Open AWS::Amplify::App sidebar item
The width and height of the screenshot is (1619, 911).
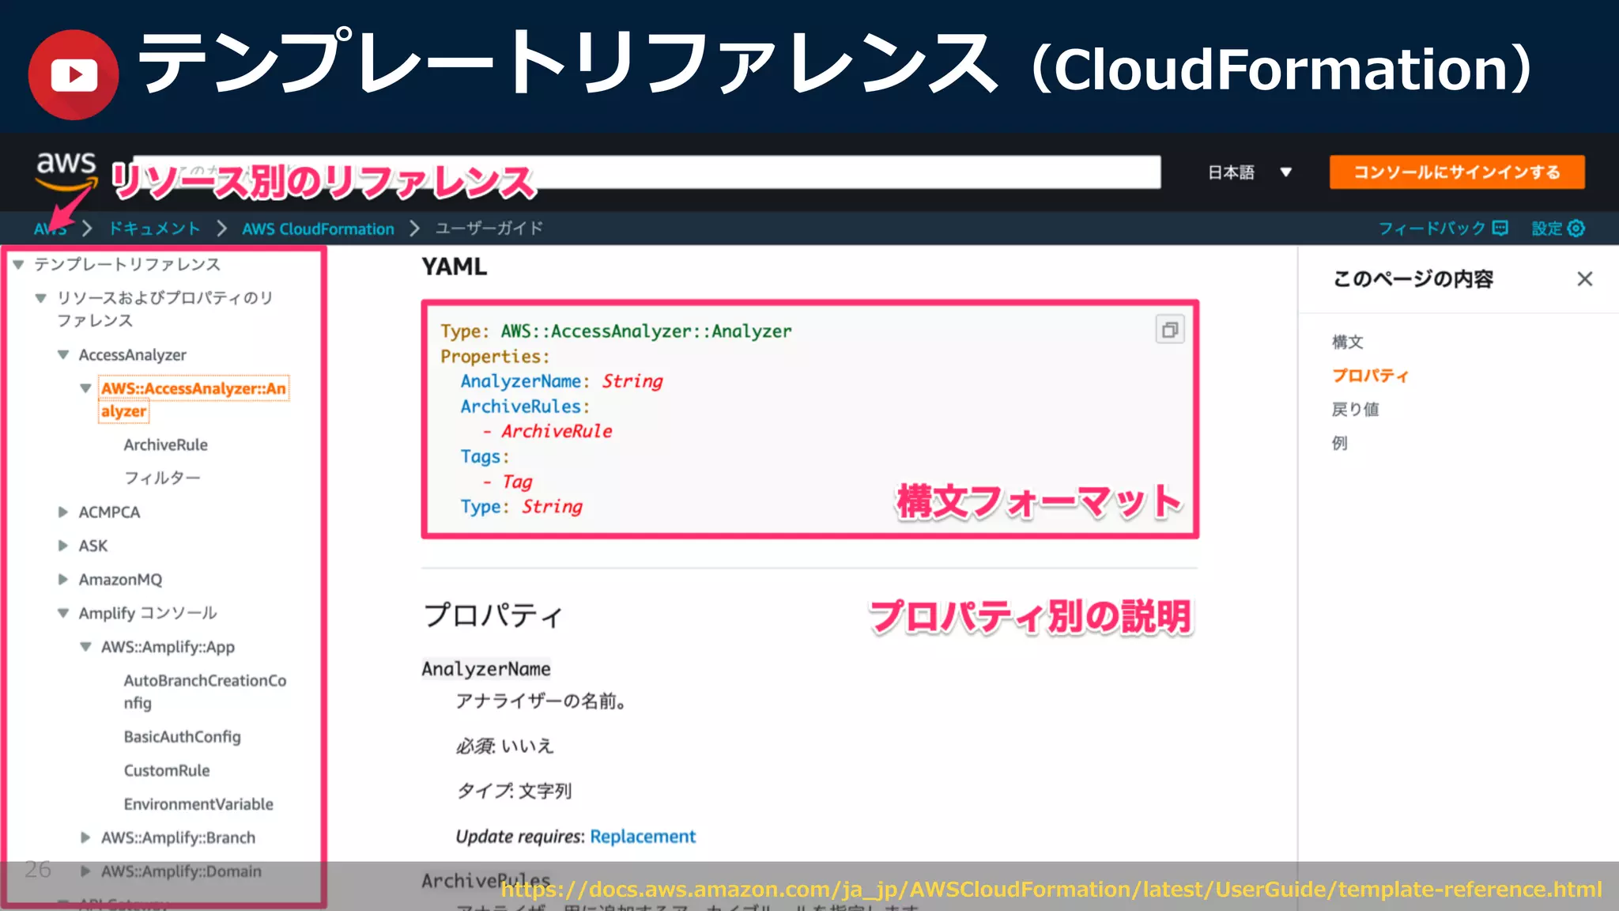(x=168, y=647)
